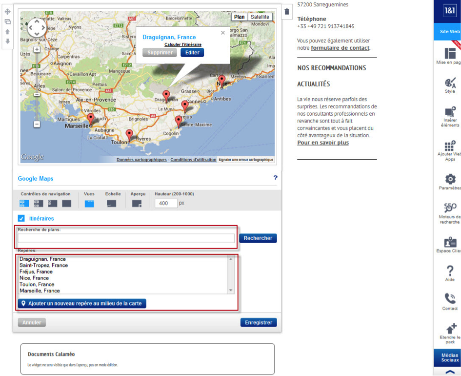This screenshot has width=461, height=376.
Task: Toggle the Aperçu overview control
Action: tap(137, 204)
